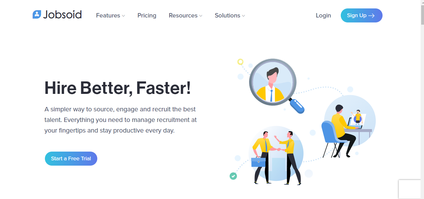
Task: Click the small yellow ring icon
Action: click(240, 61)
